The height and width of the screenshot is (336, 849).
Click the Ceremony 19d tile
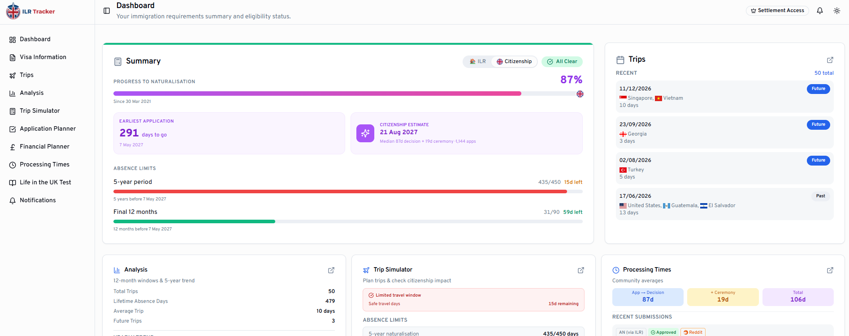click(723, 297)
